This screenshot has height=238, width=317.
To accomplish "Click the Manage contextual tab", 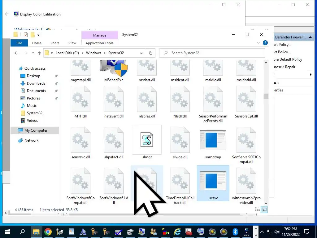I will coord(100,35).
